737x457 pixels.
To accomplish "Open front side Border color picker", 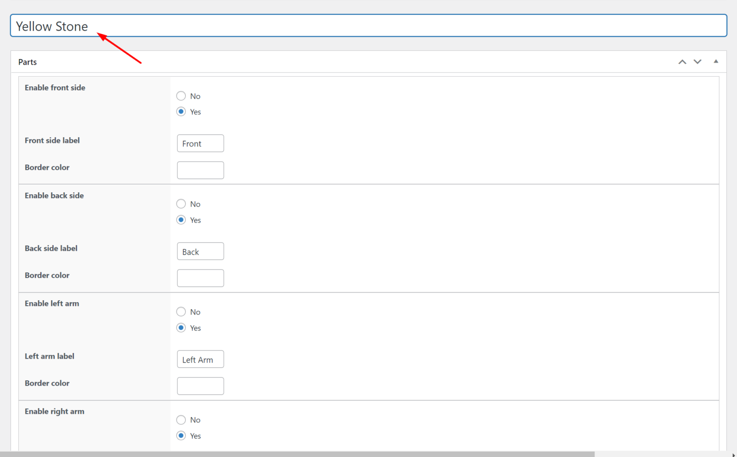I will click(200, 170).
